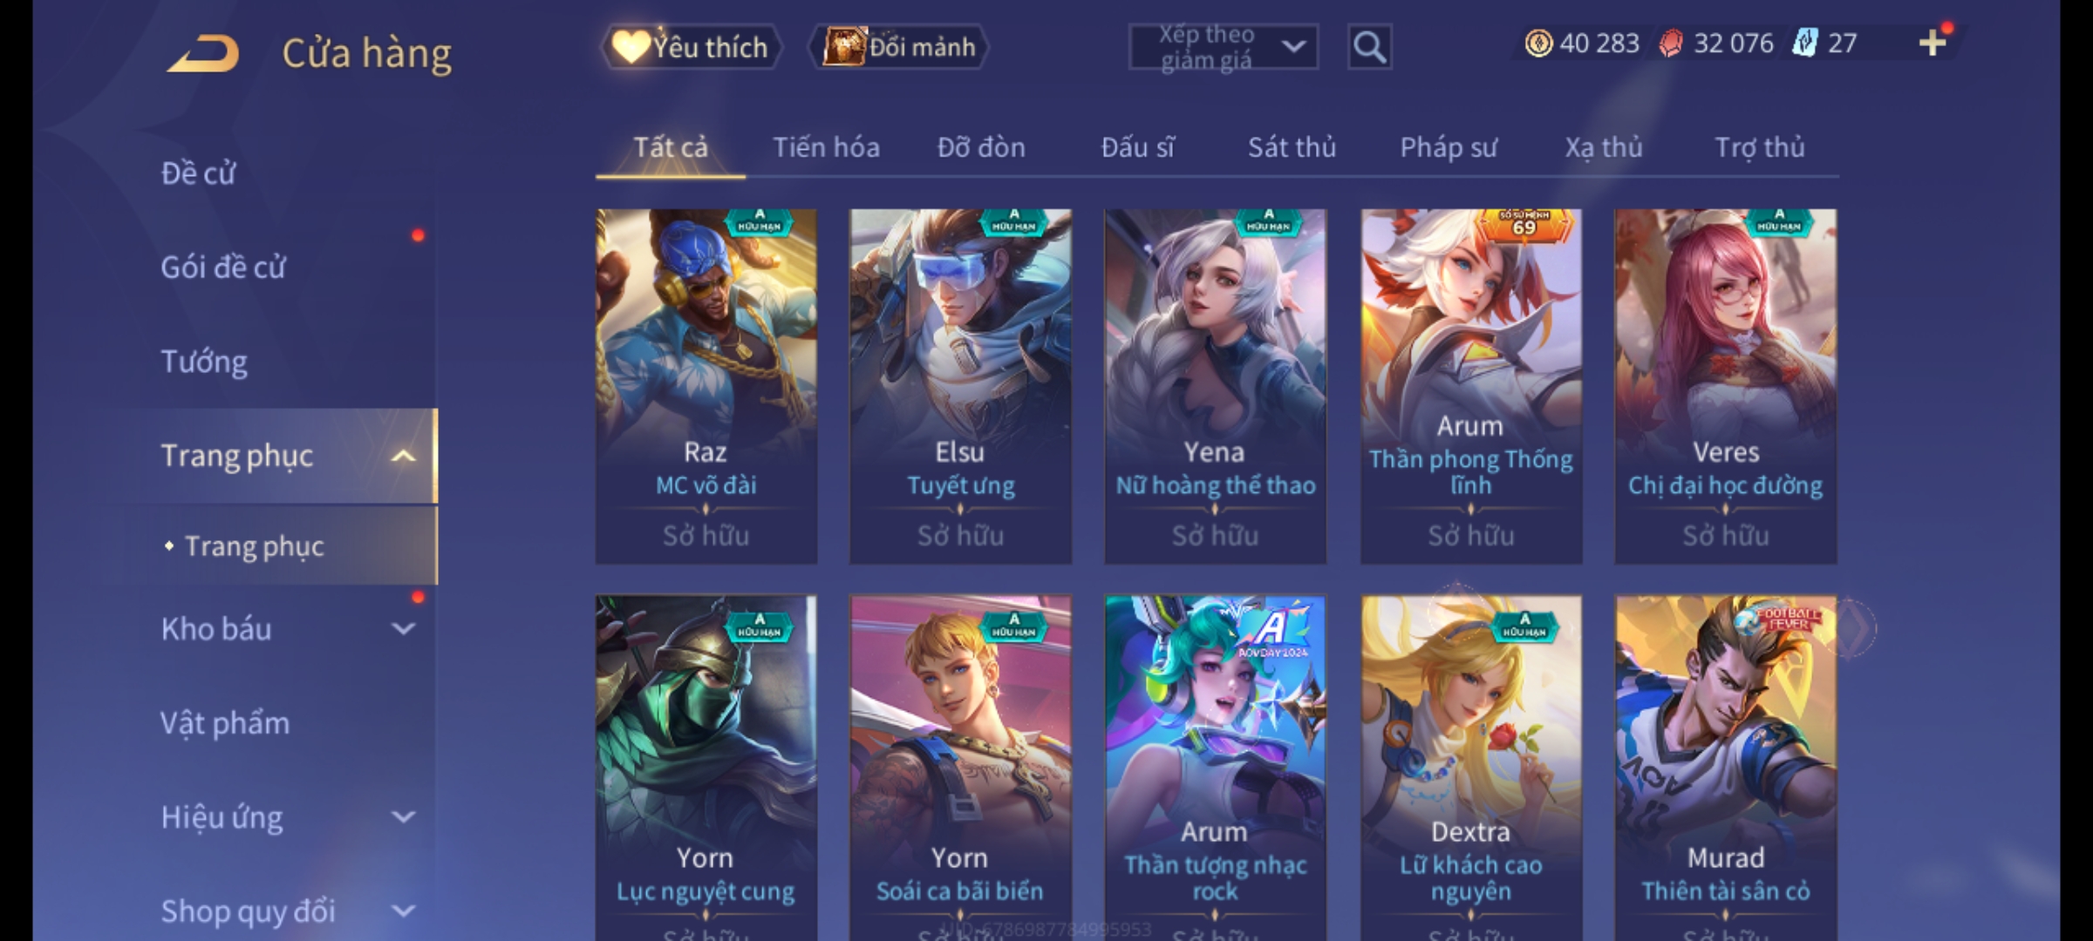Tap the blue voucher currency icon
Image resolution: width=2093 pixels, height=941 pixels.
tap(1804, 43)
